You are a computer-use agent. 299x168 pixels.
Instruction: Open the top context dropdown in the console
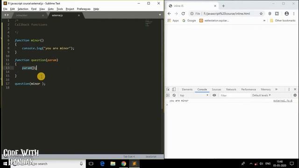tap(194, 95)
